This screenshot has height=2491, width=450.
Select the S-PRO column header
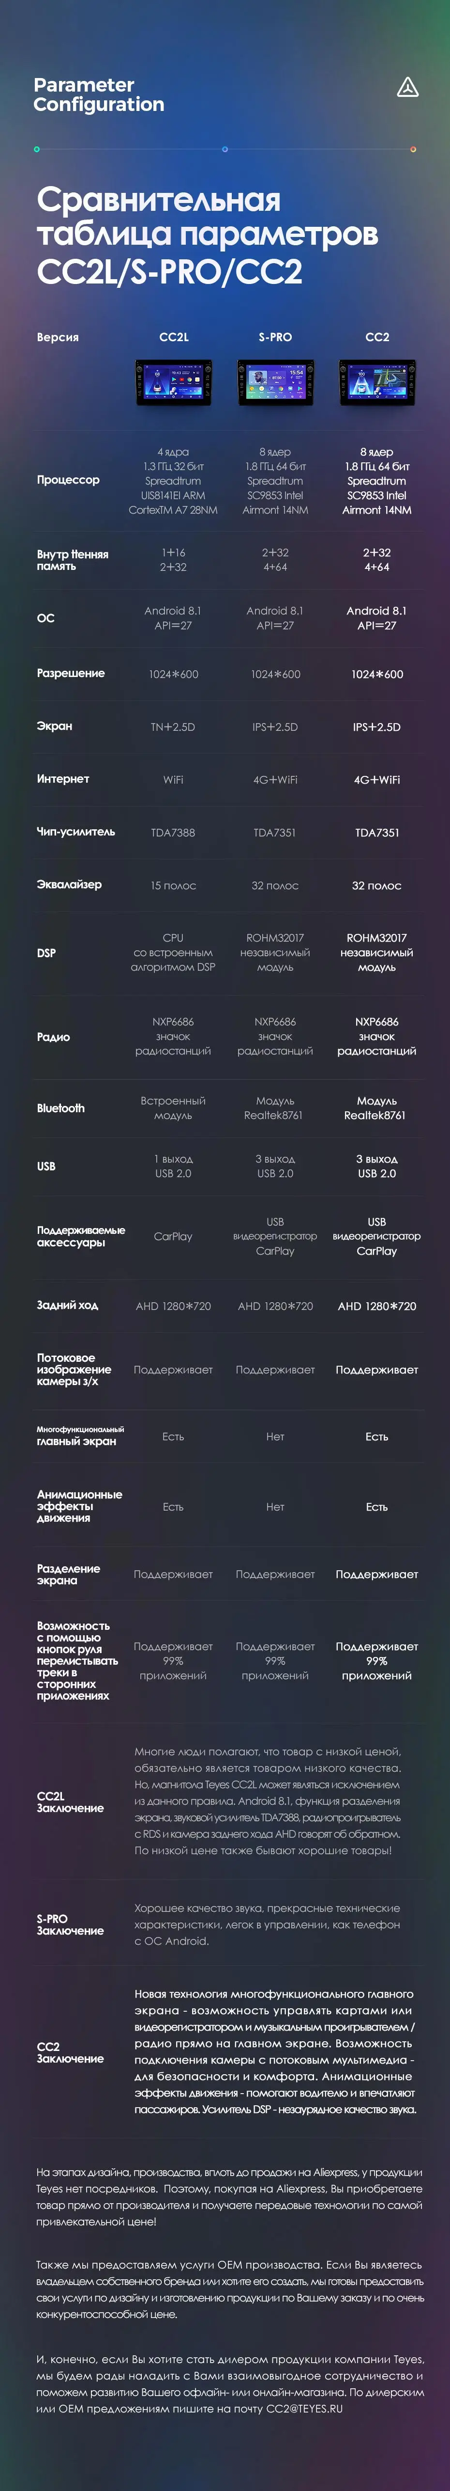click(275, 337)
